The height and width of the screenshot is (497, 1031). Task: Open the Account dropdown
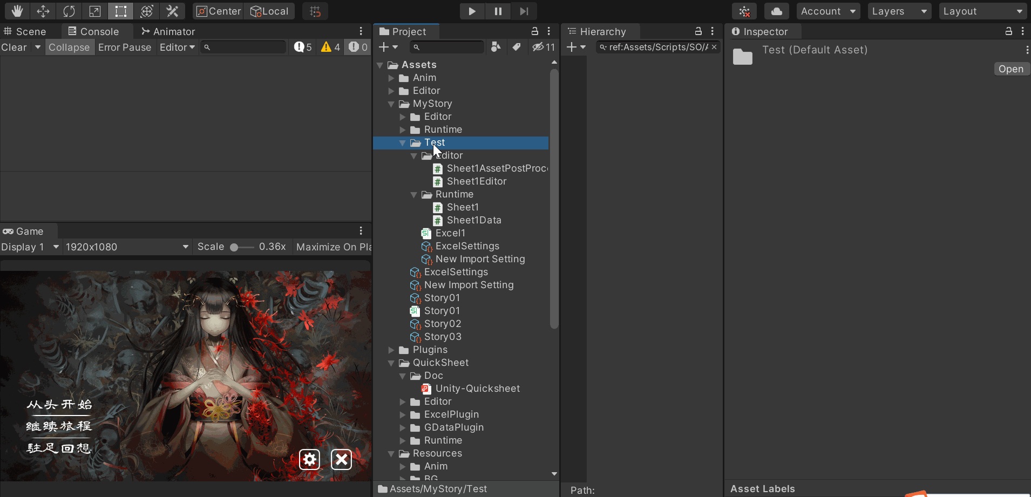pyautogui.click(x=828, y=11)
